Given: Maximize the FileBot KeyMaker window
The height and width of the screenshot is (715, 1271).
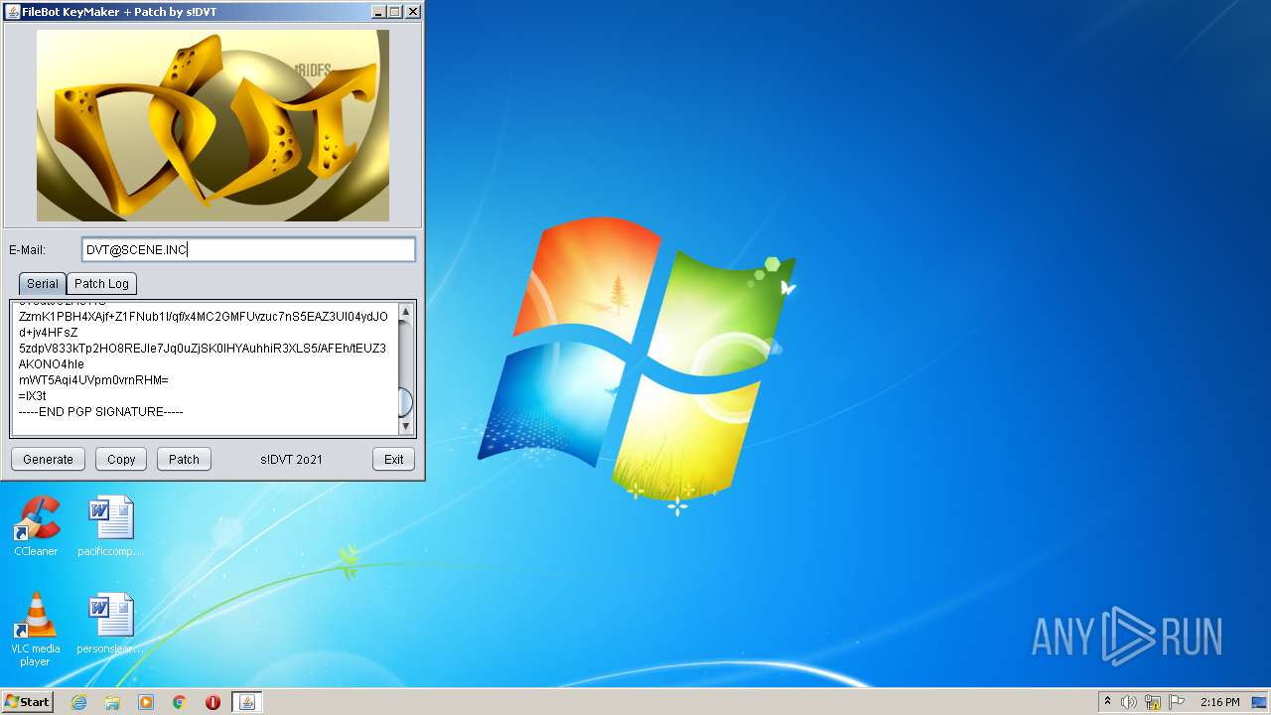Looking at the screenshot, I should [x=395, y=12].
